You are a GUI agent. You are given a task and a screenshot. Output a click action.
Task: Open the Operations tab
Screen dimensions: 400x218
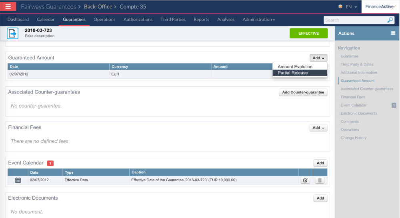(x=104, y=20)
